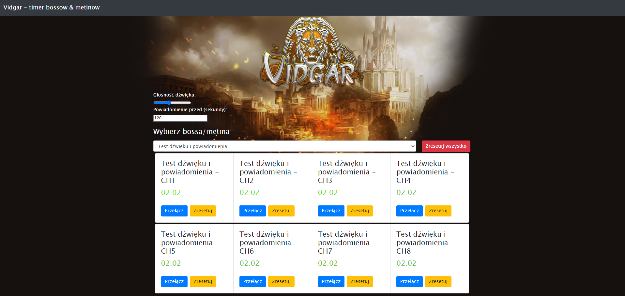
Task: Select the 02:02 timer on CH6 card
Action: pyautogui.click(x=249, y=263)
